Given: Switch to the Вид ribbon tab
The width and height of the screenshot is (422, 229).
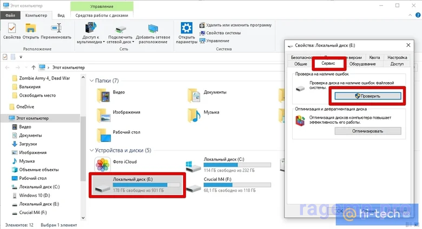Looking at the screenshot, I should [61, 16].
